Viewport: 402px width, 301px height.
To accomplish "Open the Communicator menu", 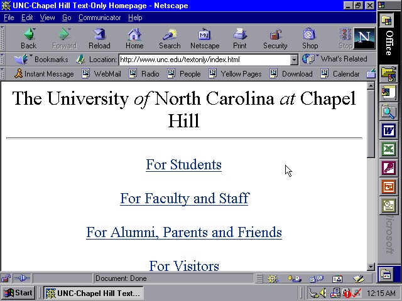I will (x=99, y=18).
